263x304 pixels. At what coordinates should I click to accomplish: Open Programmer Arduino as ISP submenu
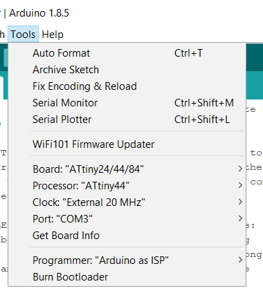click(x=127, y=260)
